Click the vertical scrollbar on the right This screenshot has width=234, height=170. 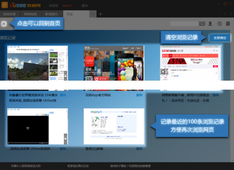(x=232, y=96)
